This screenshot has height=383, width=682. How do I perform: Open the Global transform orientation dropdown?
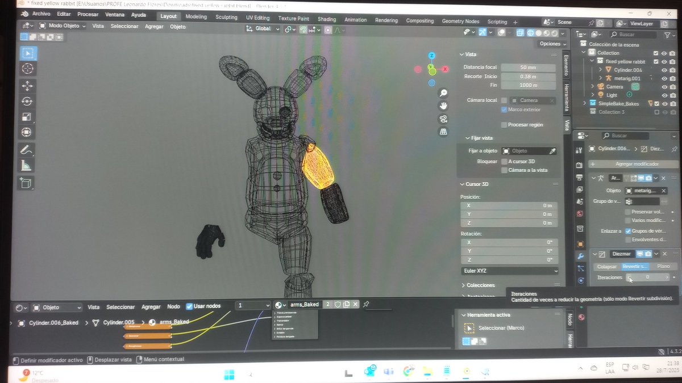pos(263,29)
